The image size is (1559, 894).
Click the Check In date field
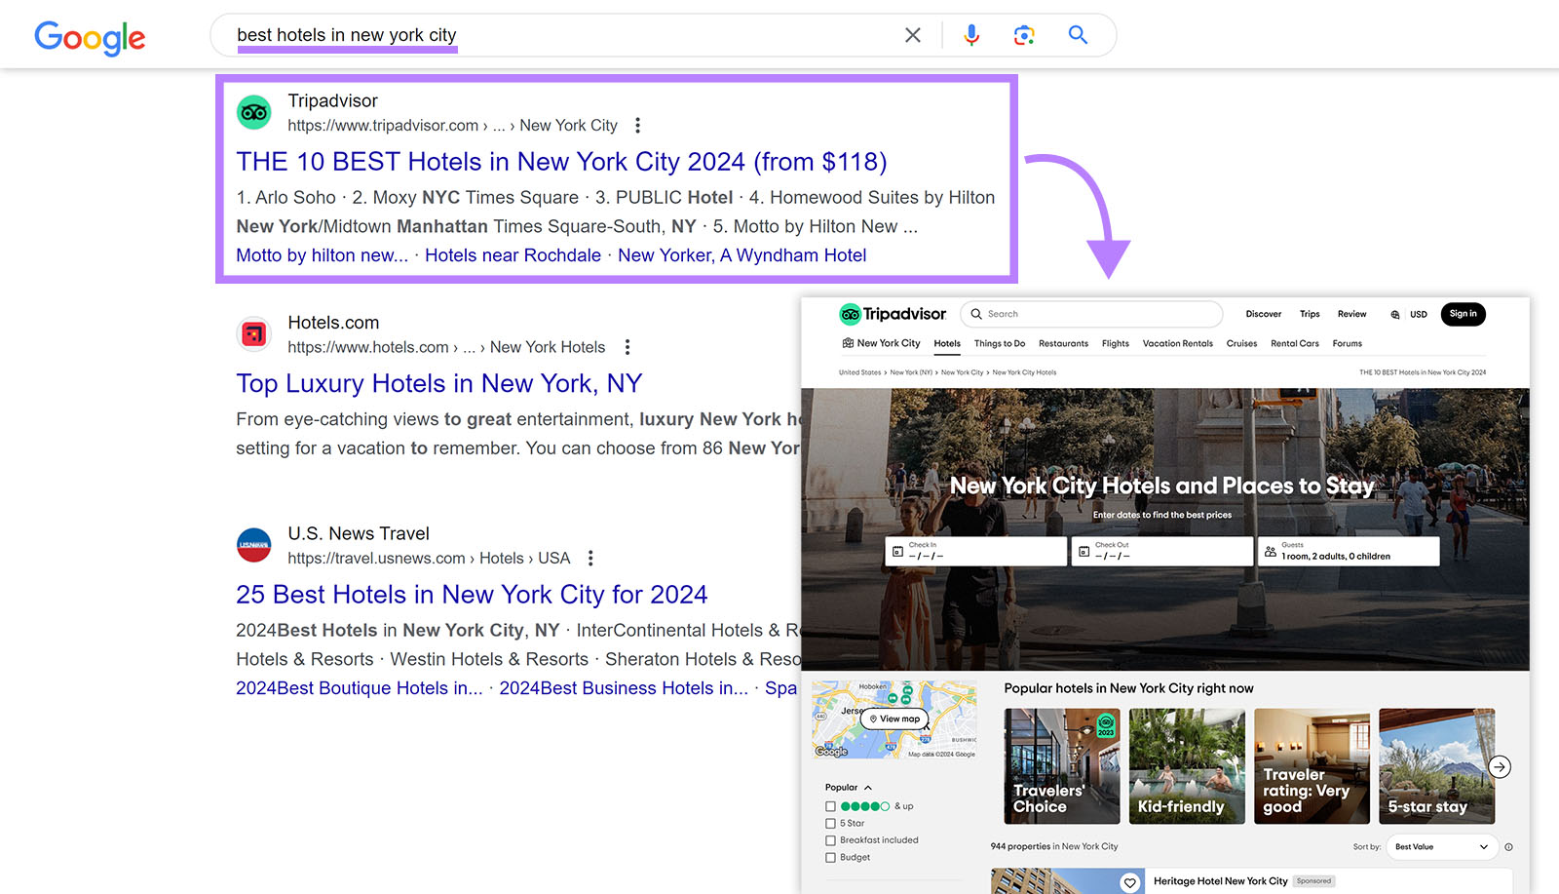pos(974,551)
